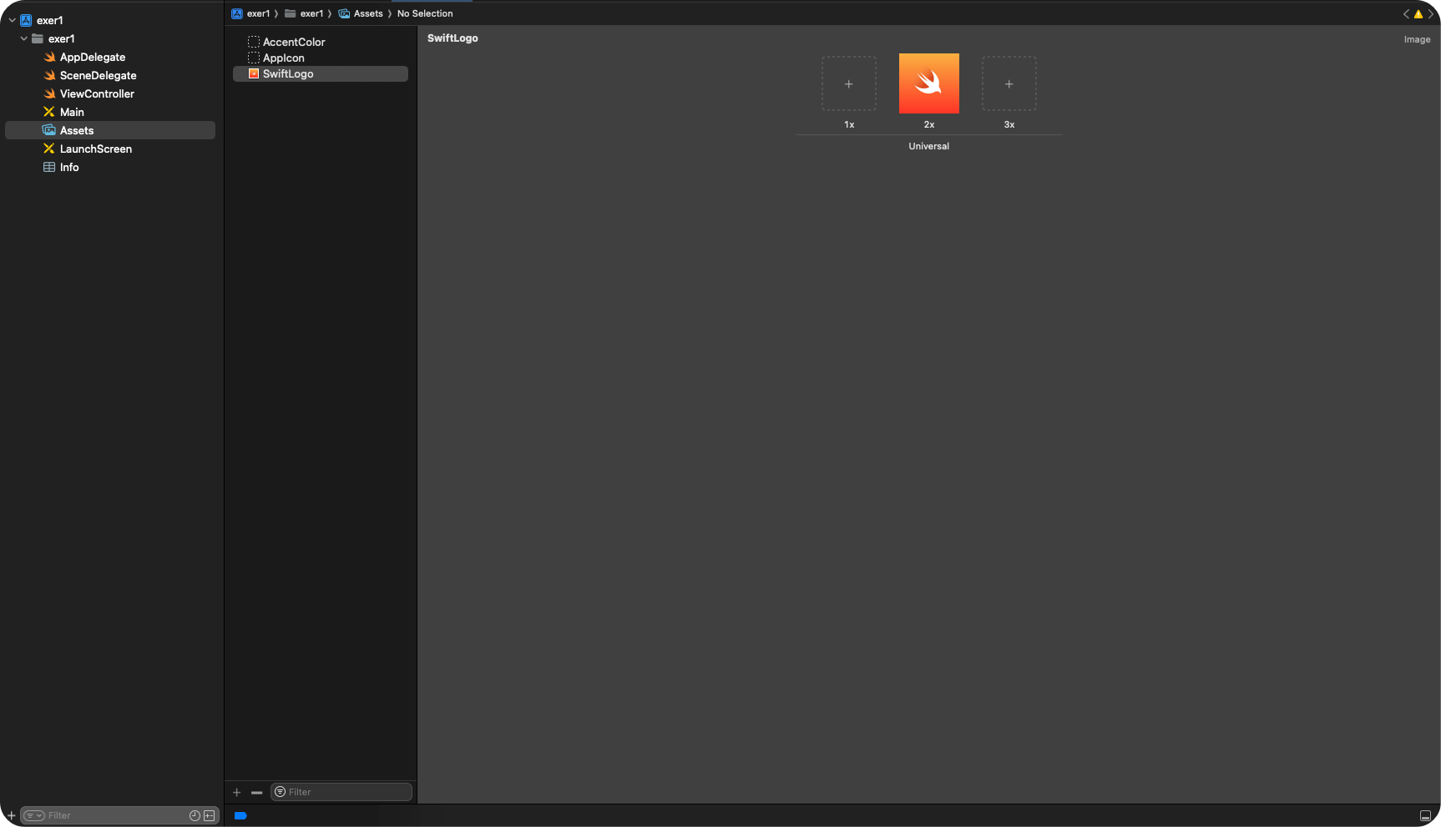Click the 3x empty image slot
This screenshot has width=1441, height=827.
1009,83
